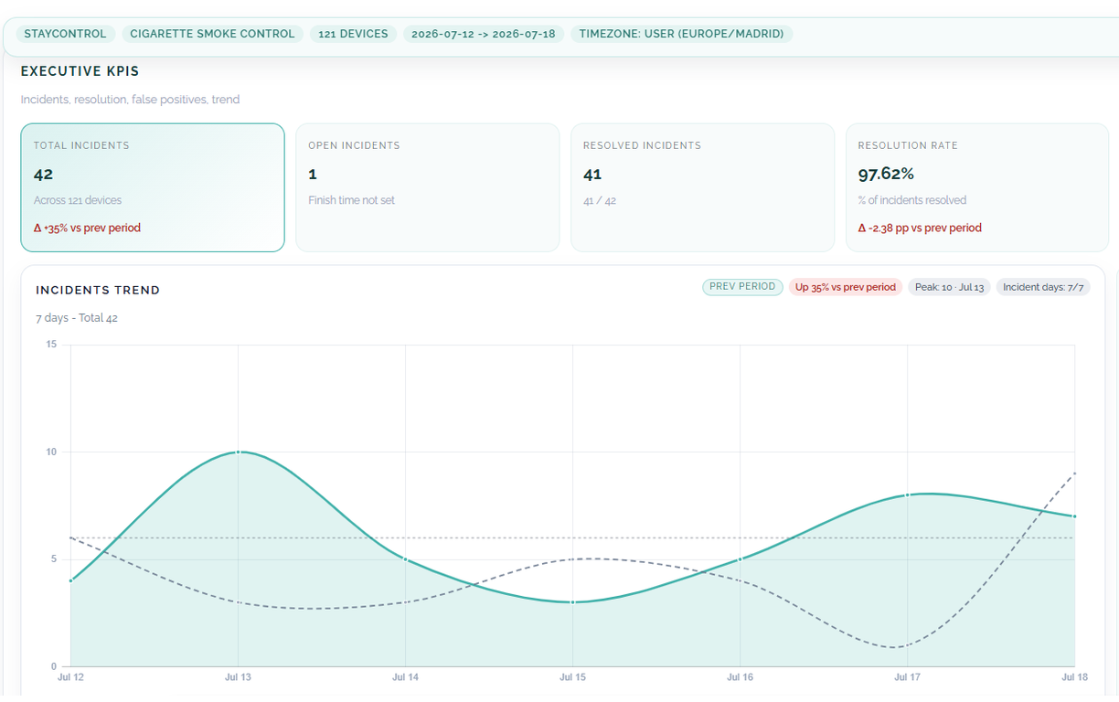Click the 121 DEVICES chip

click(353, 34)
